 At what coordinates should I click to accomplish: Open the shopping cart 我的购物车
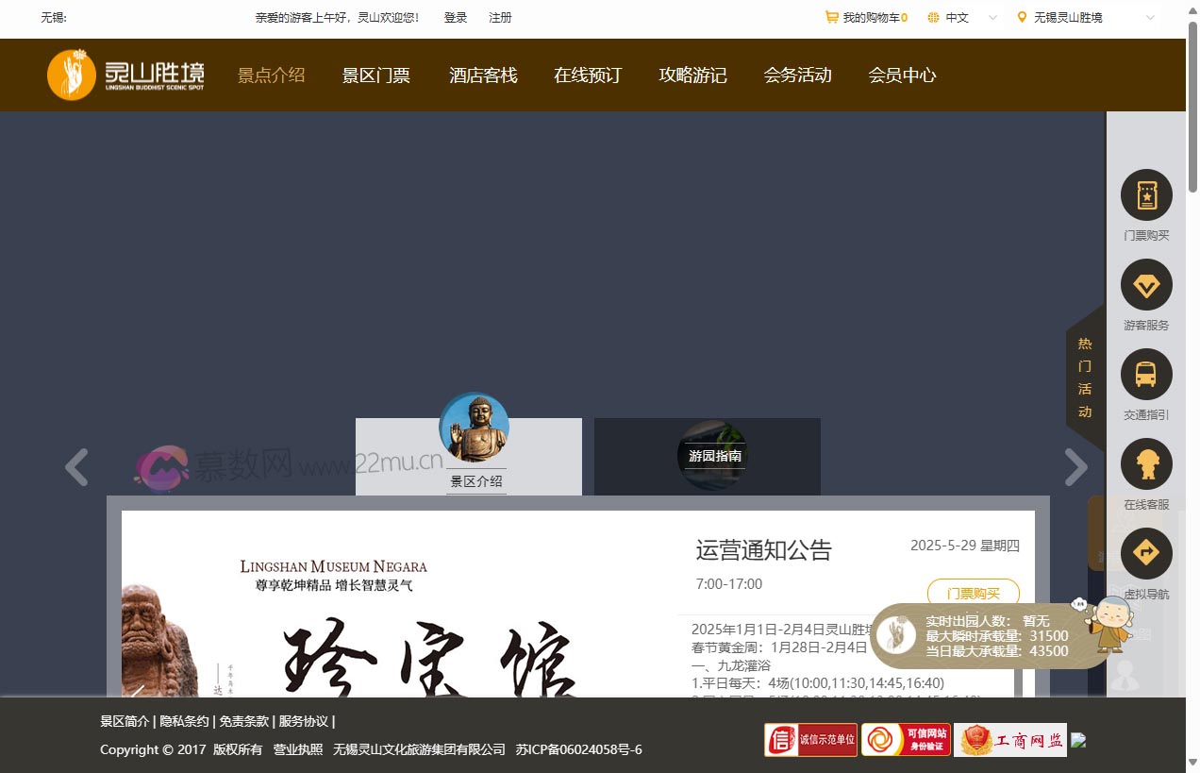(864, 17)
